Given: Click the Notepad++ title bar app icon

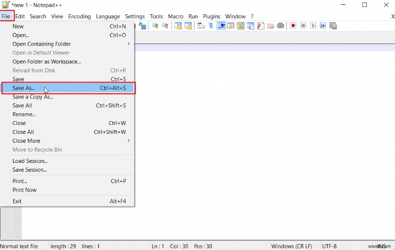Looking at the screenshot, I should click(x=5, y=5).
